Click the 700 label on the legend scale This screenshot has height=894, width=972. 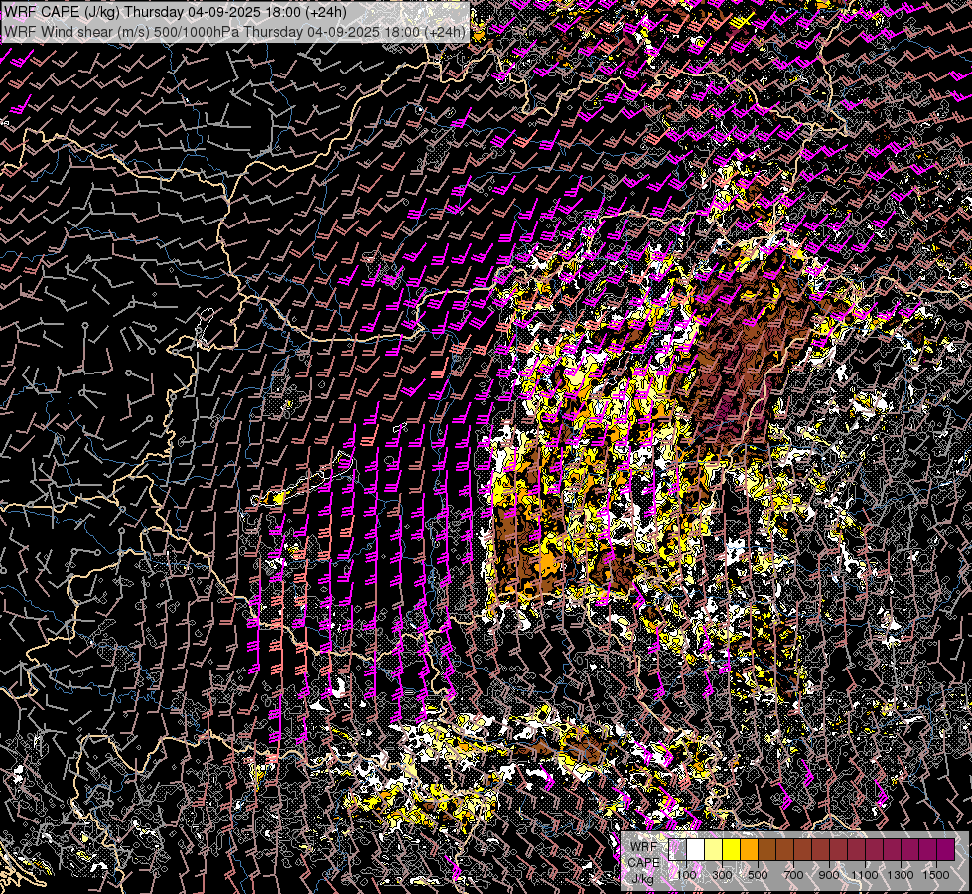[794, 875]
